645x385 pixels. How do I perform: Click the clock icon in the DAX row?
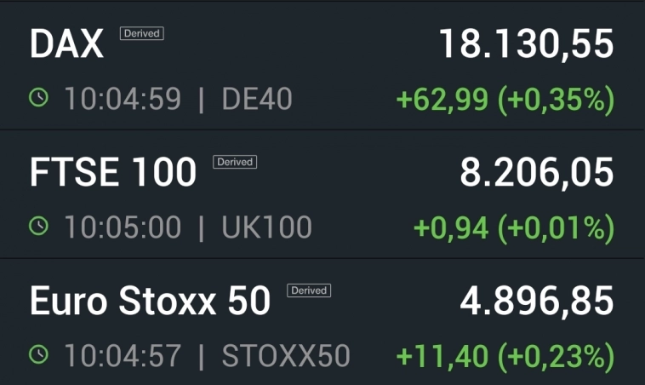(x=39, y=99)
